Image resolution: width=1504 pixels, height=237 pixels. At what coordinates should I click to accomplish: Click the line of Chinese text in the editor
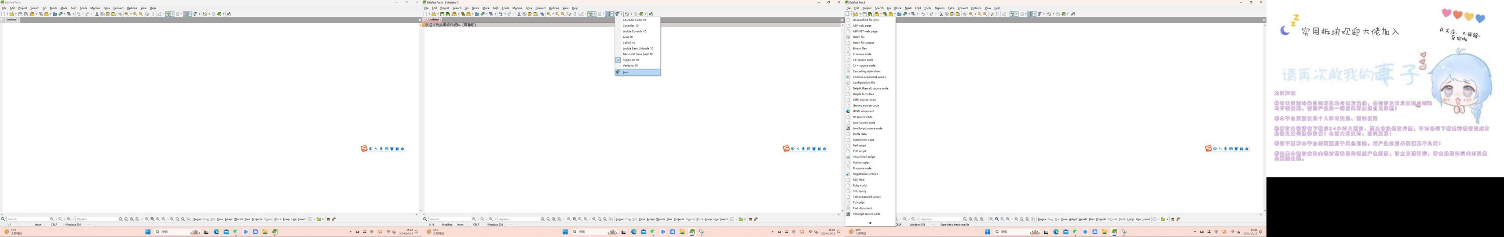450,25
